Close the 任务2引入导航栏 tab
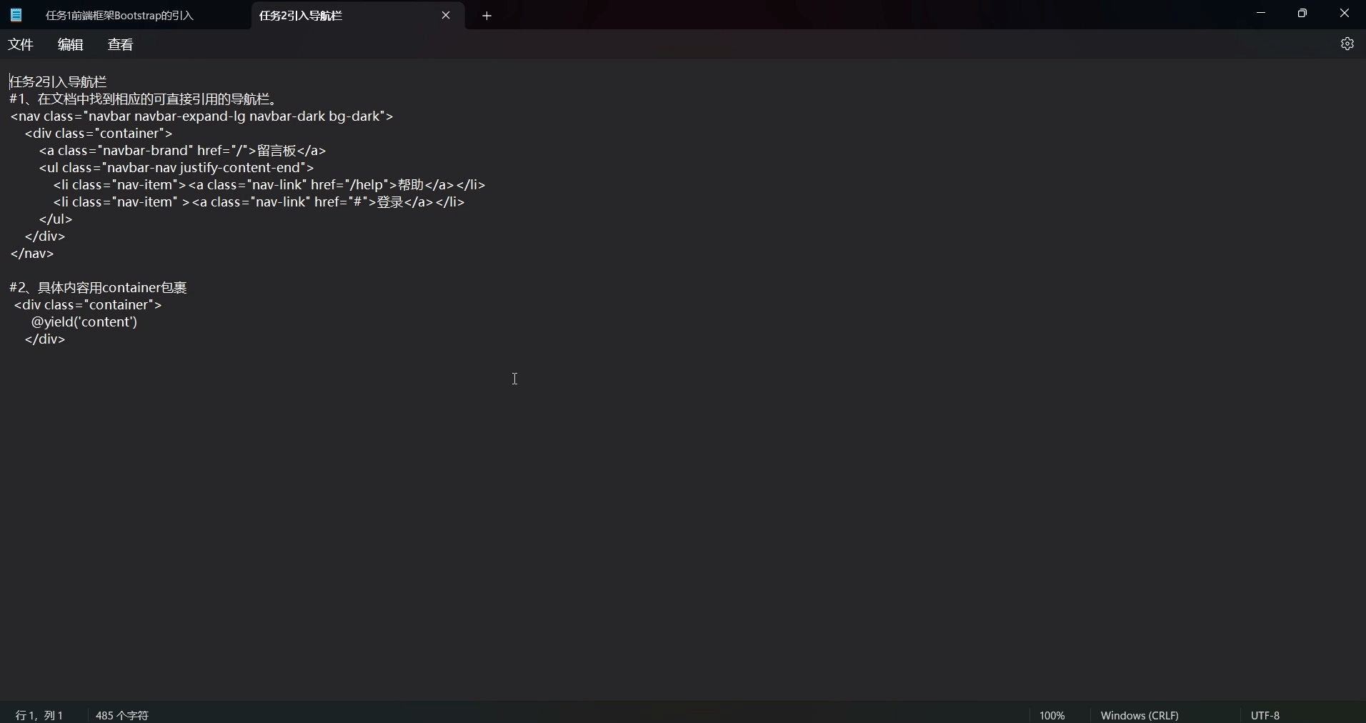The image size is (1366, 723). pos(447,15)
